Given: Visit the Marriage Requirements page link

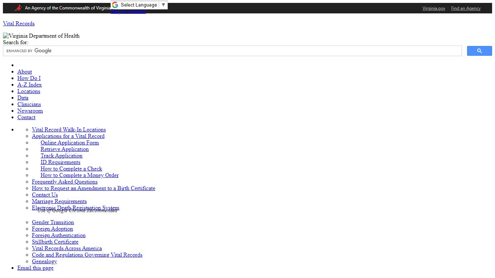Looking at the screenshot, I should click(59, 201).
